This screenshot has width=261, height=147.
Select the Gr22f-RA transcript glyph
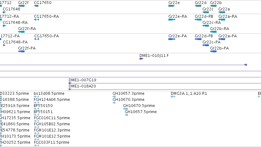tap(21, 32)
